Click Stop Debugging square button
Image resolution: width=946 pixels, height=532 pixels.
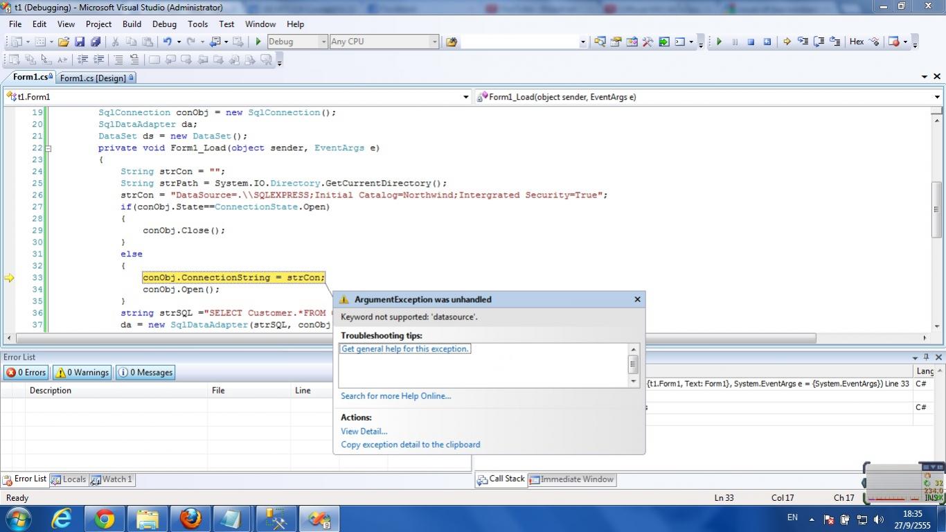pos(751,42)
